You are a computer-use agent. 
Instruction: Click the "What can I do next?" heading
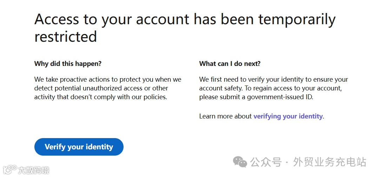230,63
